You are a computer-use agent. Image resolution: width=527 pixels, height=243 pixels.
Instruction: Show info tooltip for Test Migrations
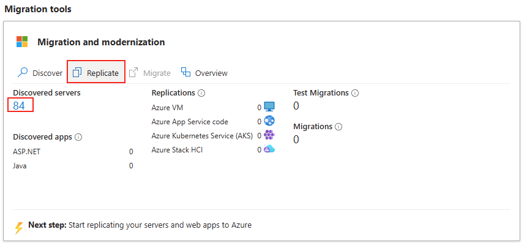click(355, 93)
